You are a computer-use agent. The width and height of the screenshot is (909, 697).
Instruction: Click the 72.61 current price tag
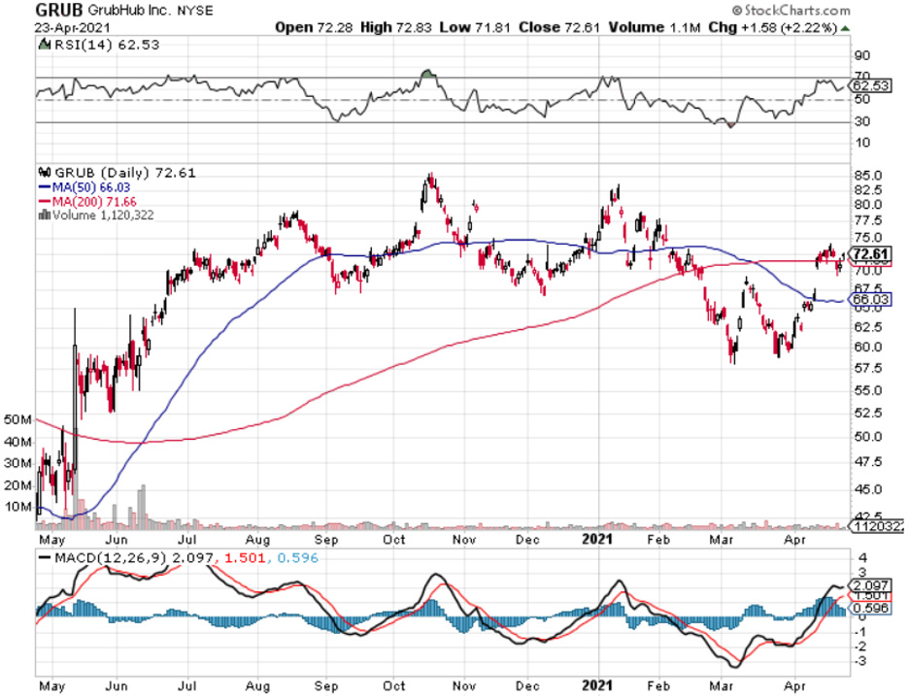(868, 254)
